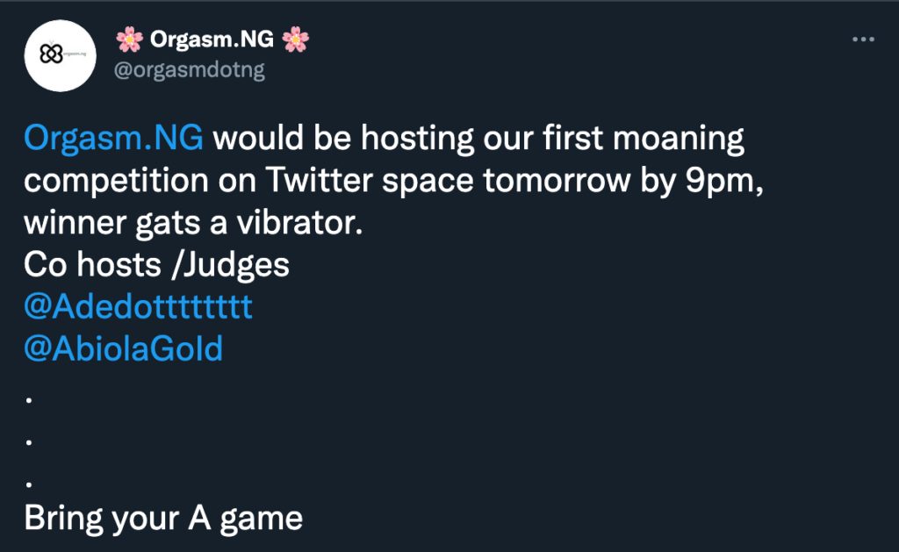Click the first lone dot below @AbiolaGold

click(30, 399)
